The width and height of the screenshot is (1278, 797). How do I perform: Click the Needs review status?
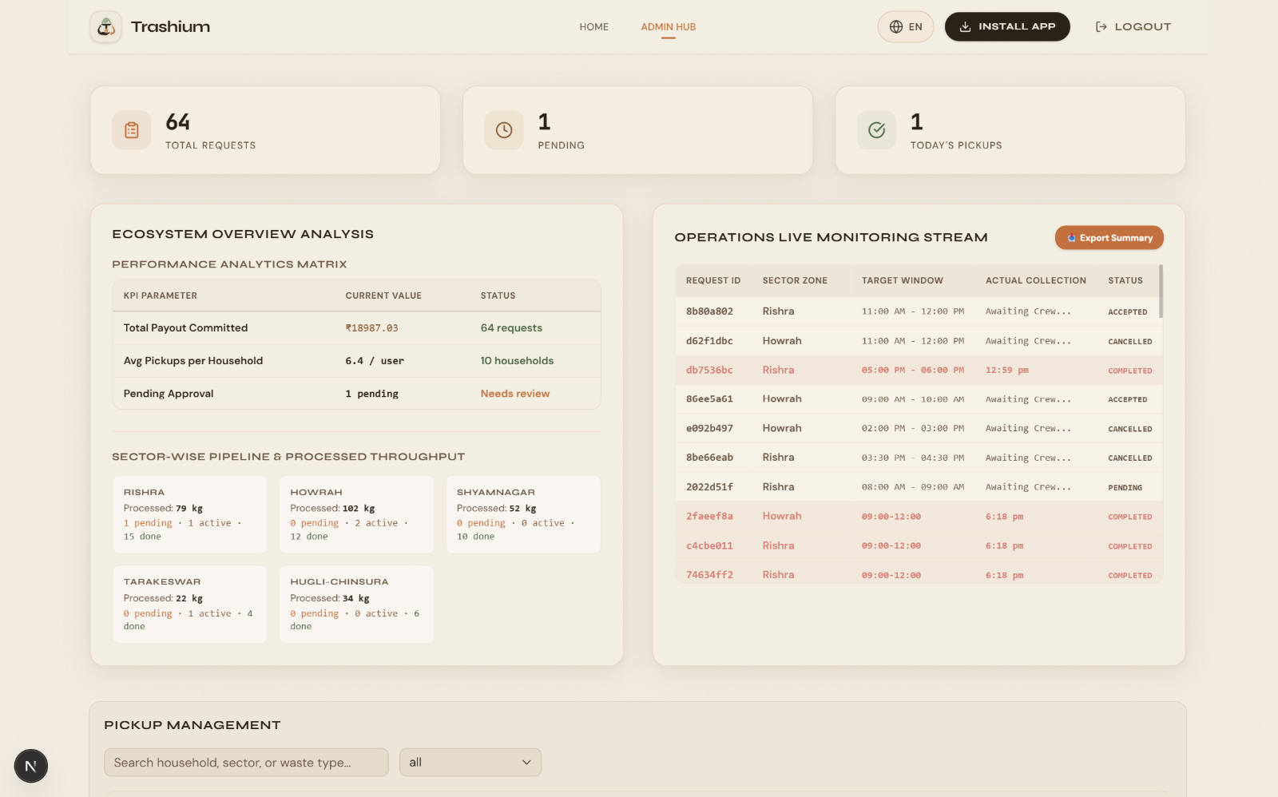(515, 394)
